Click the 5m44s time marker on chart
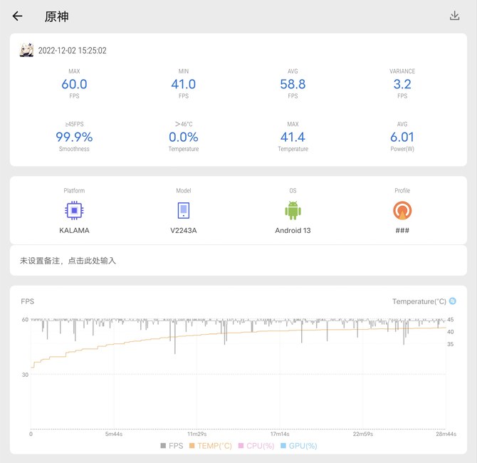The image size is (477, 463). [x=114, y=434]
